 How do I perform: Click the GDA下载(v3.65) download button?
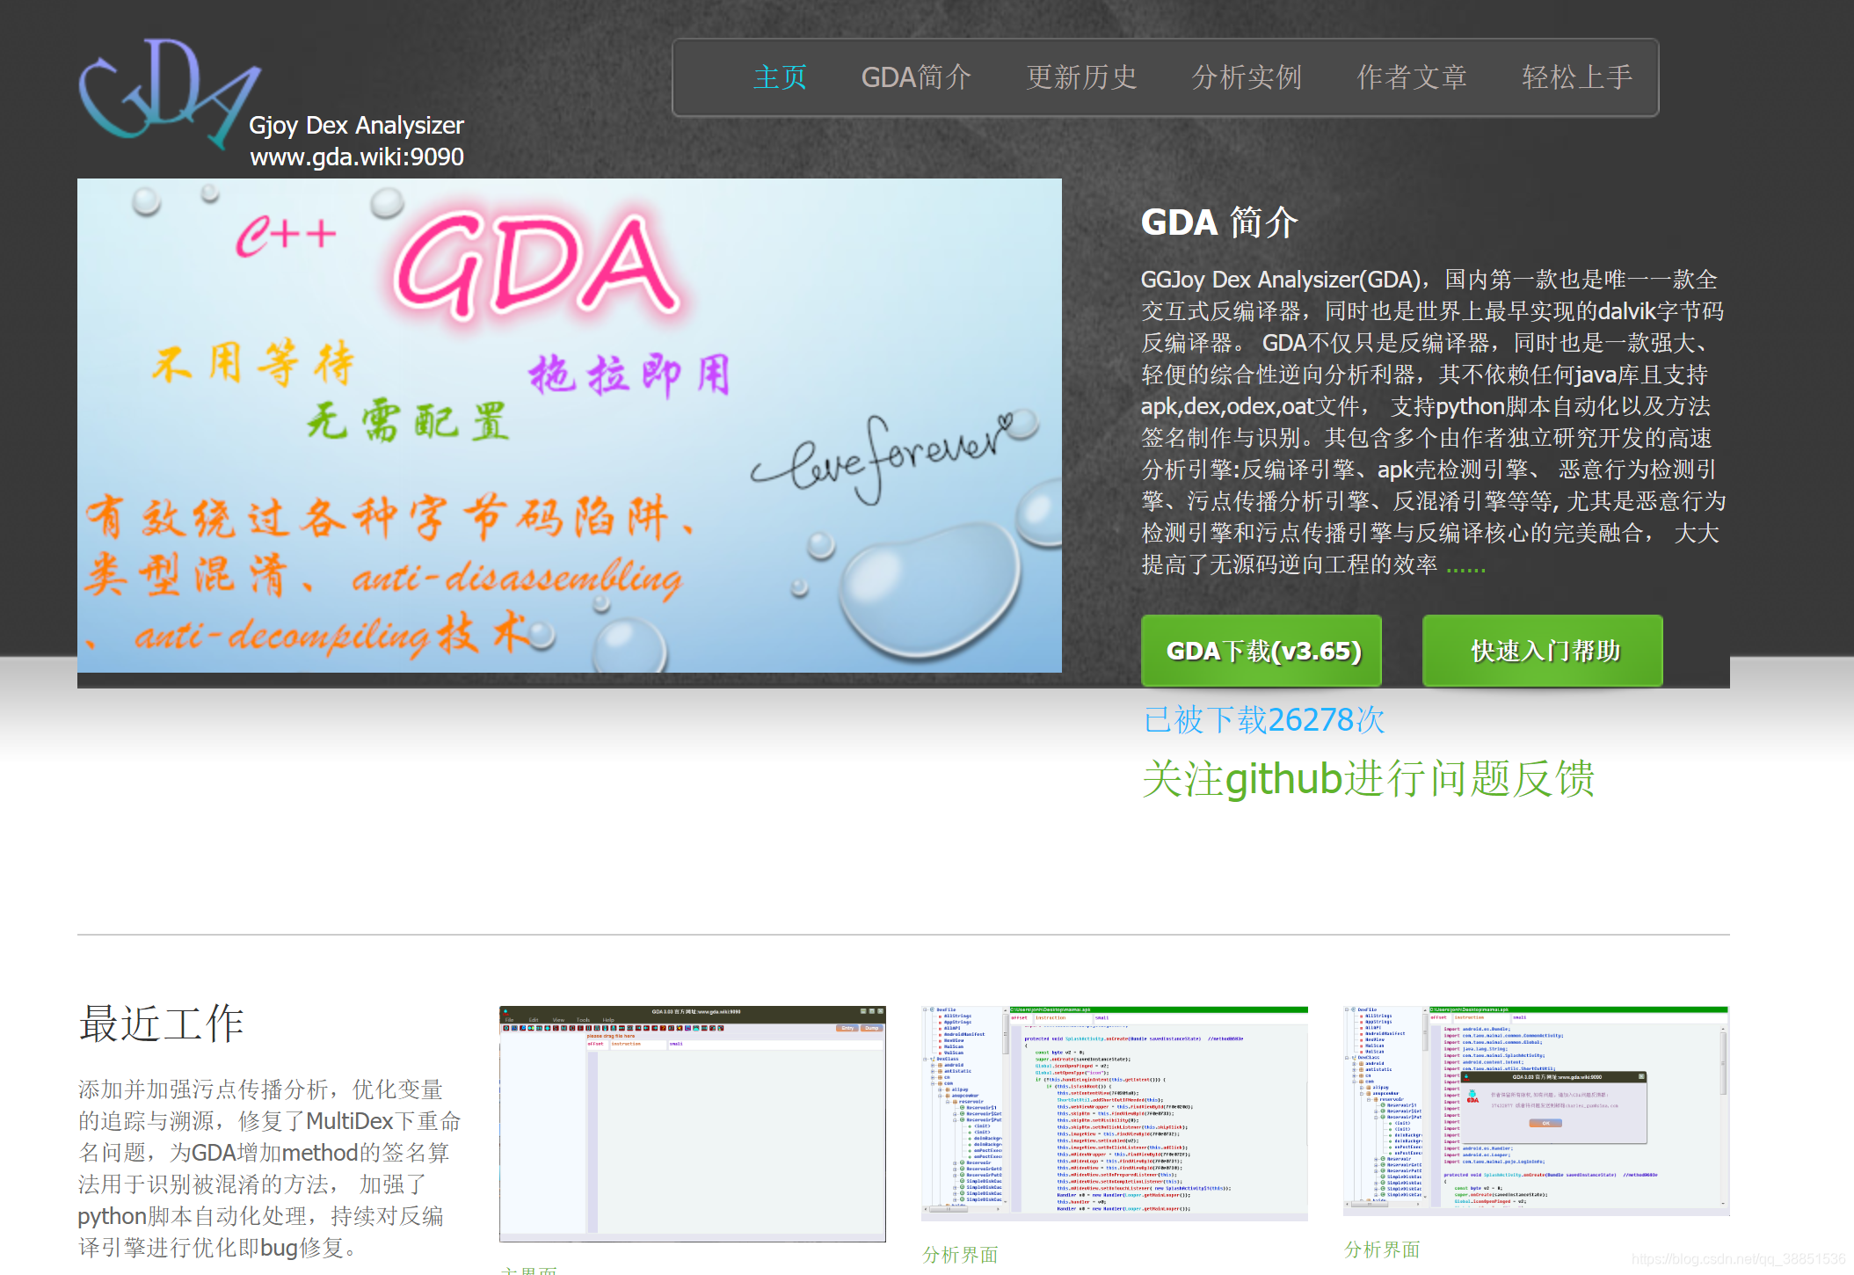1261,651
